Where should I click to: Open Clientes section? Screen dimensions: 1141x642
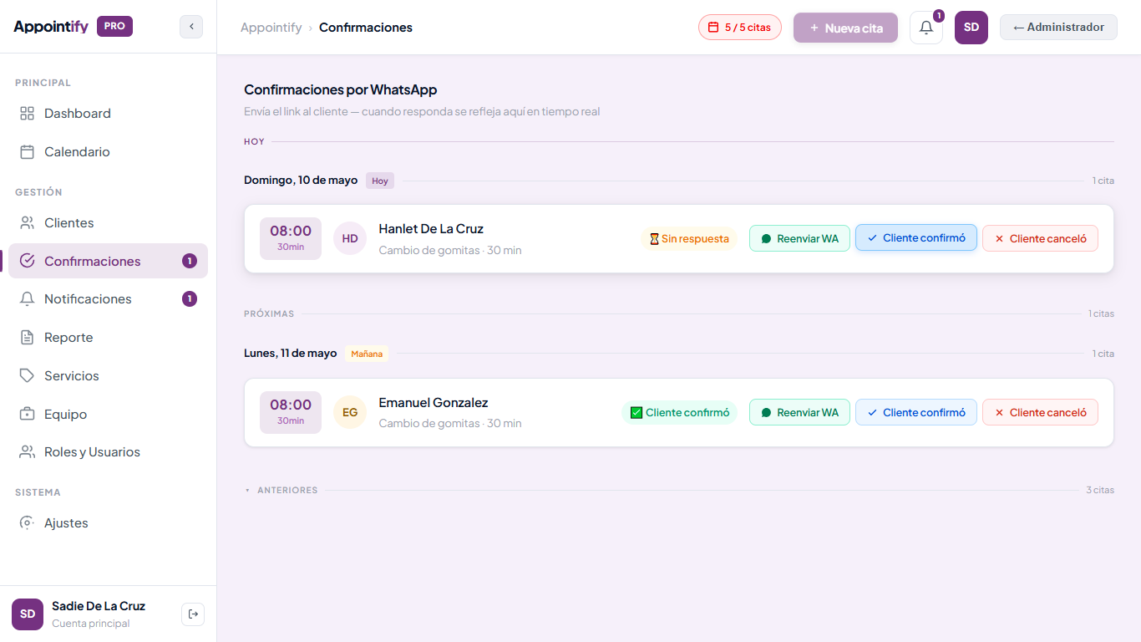pos(109,223)
